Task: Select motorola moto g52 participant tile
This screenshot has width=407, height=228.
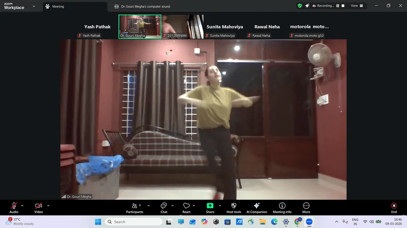Action: click(309, 27)
